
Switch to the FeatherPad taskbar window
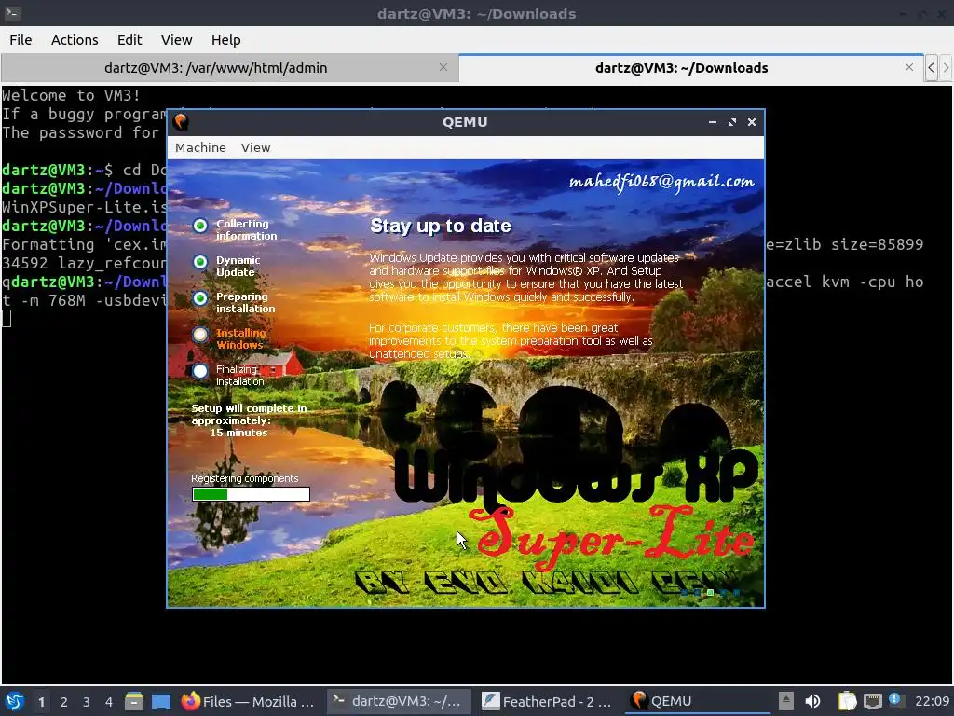tap(548, 701)
